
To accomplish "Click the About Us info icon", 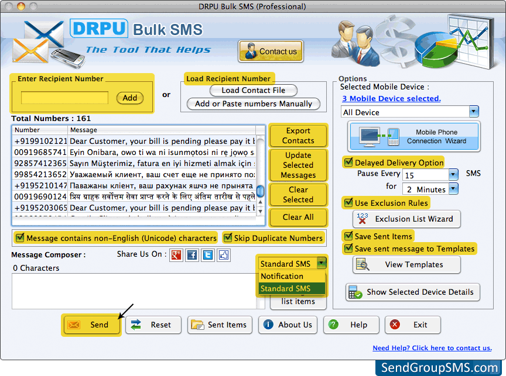I will point(268,325).
